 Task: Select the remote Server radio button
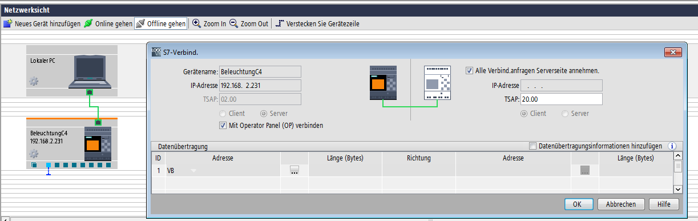(x=565, y=113)
